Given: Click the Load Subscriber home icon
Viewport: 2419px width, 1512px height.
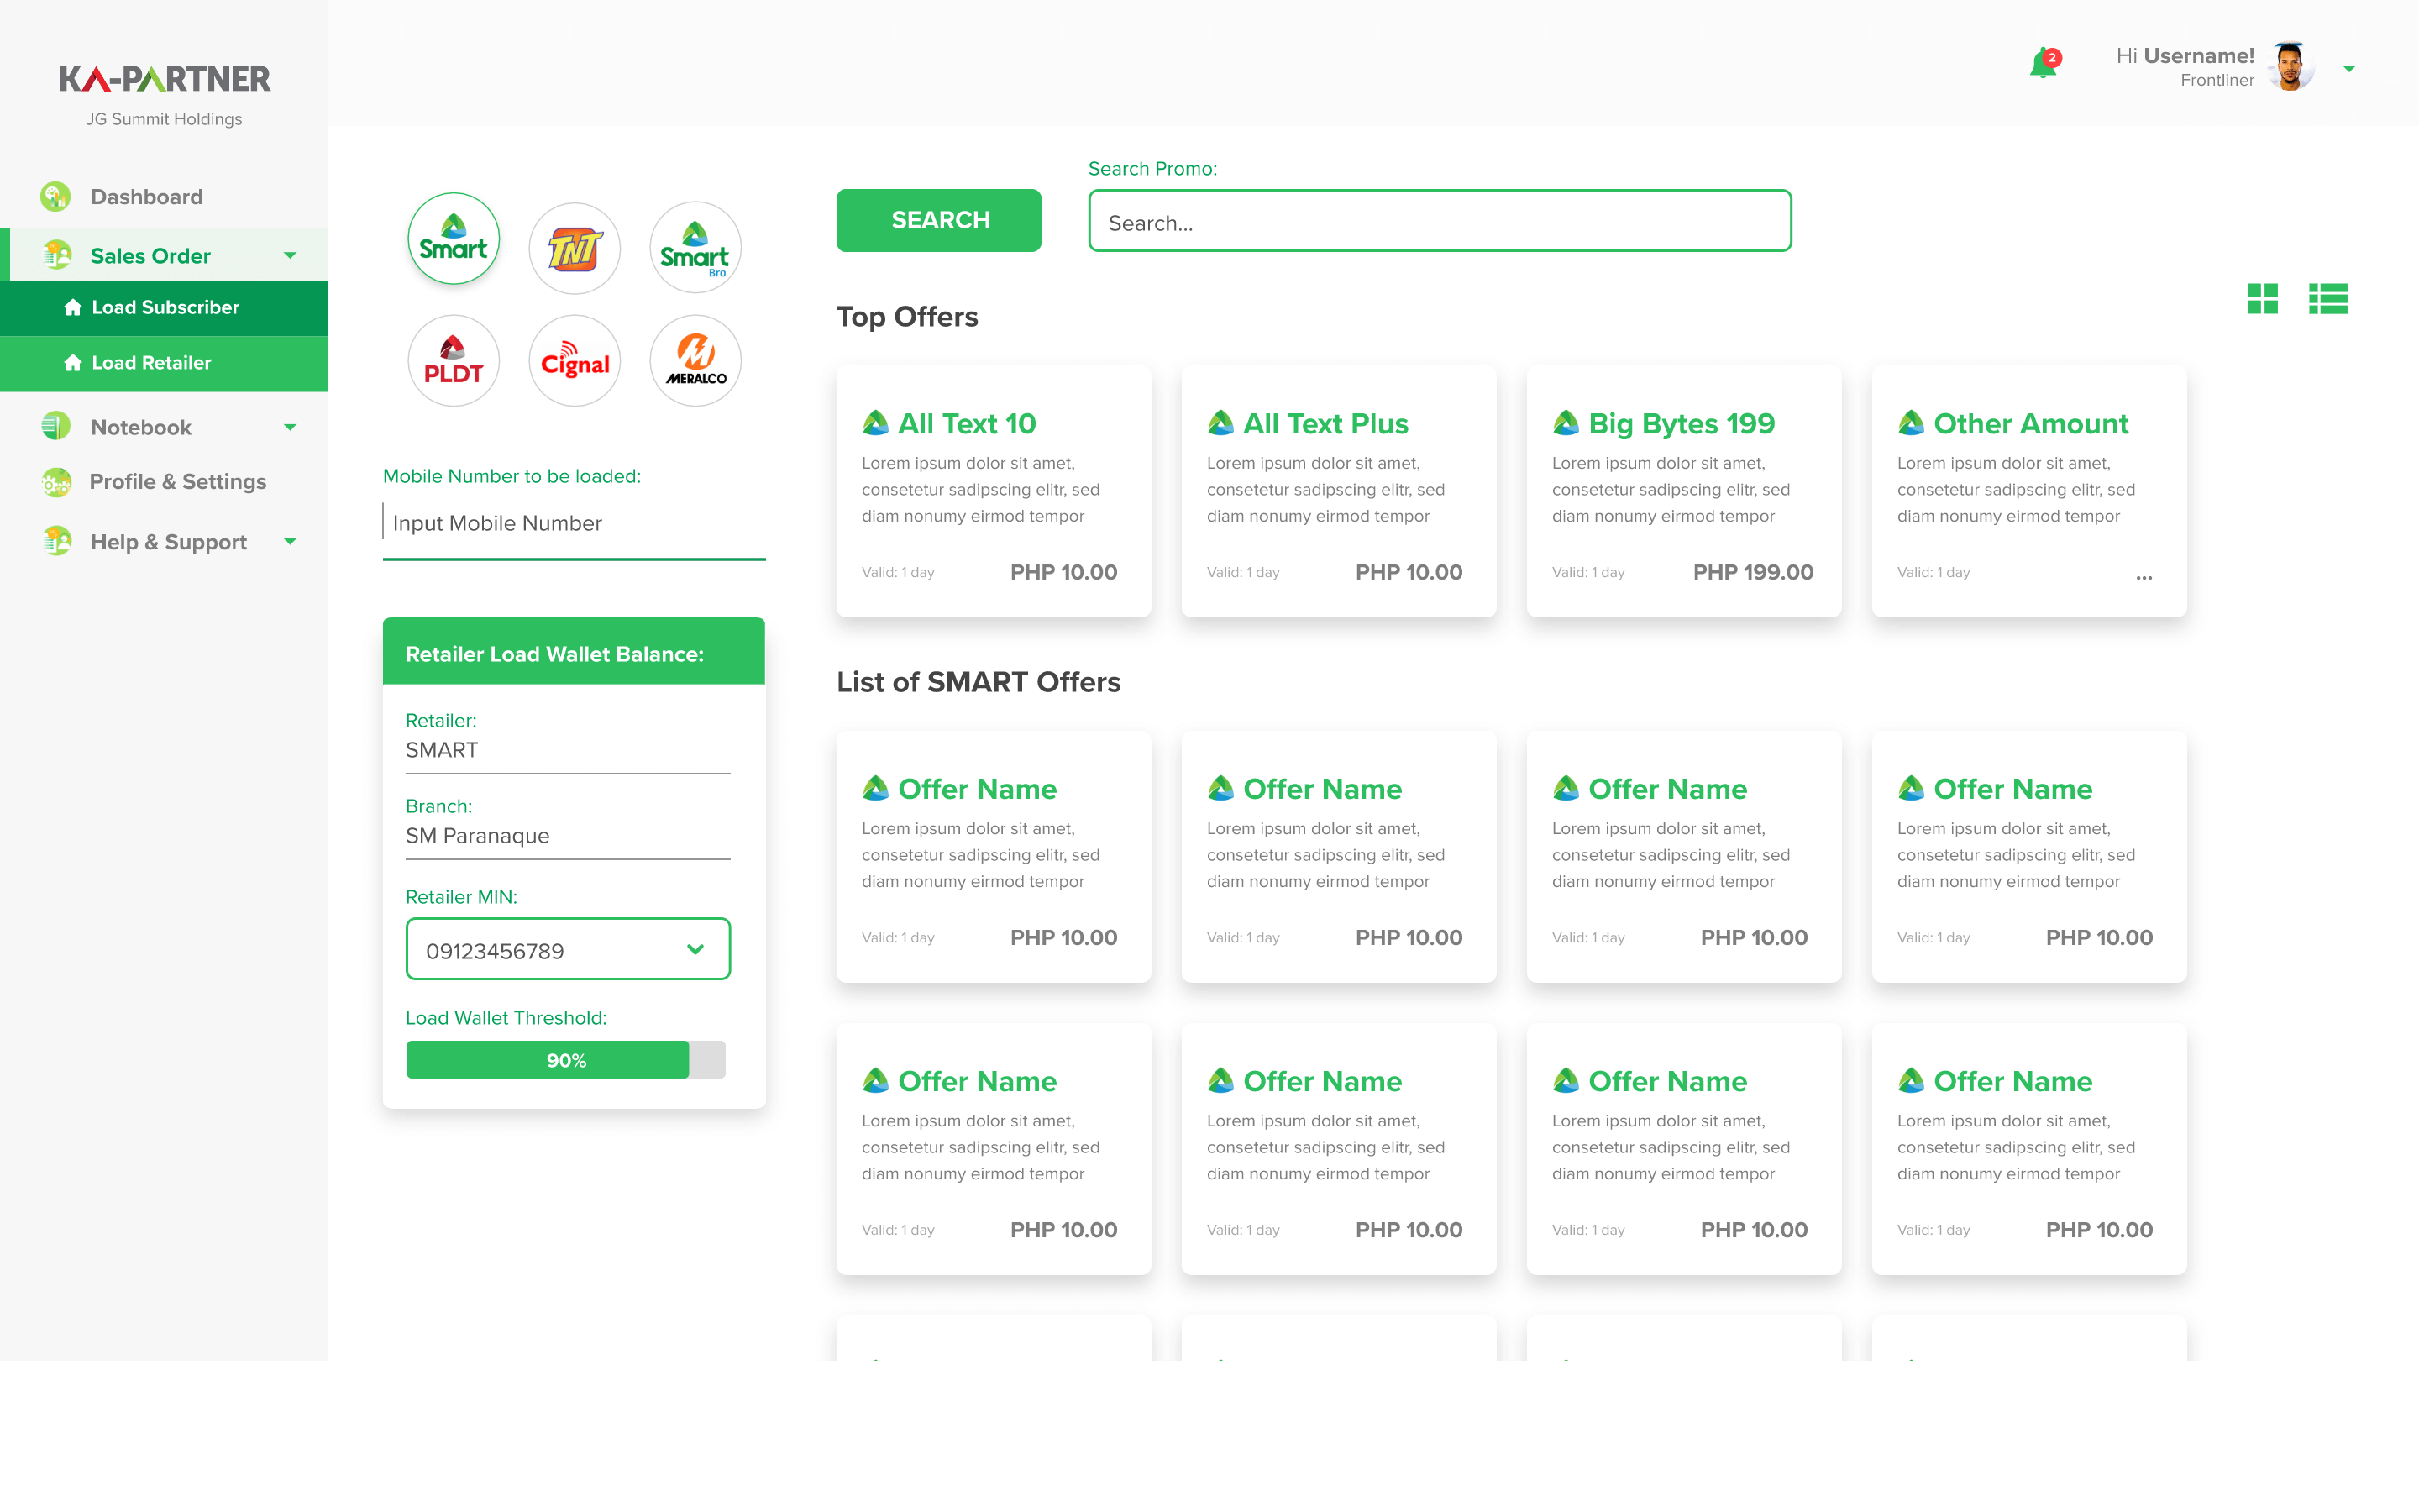Looking at the screenshot, I should 73,307.
